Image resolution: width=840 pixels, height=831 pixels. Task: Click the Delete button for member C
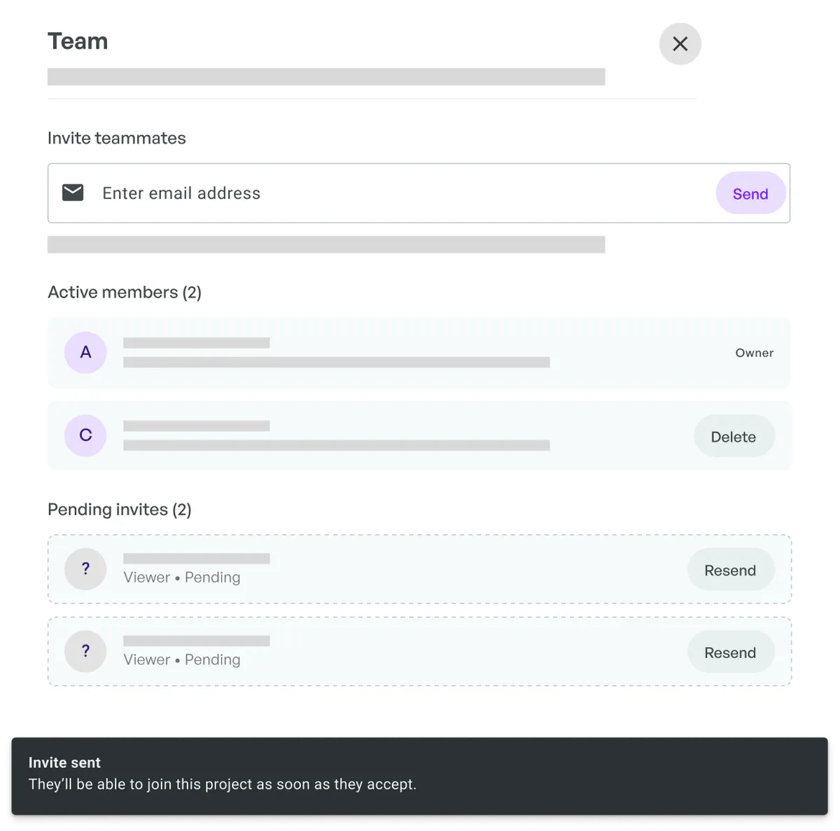pos(734,435)
